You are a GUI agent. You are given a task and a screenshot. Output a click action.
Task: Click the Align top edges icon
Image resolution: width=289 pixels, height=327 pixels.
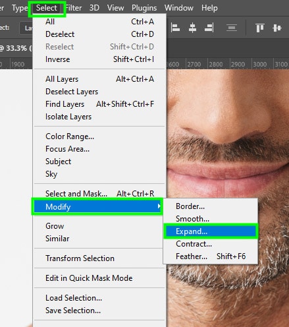pyautogui.click(x=260, y=28)
